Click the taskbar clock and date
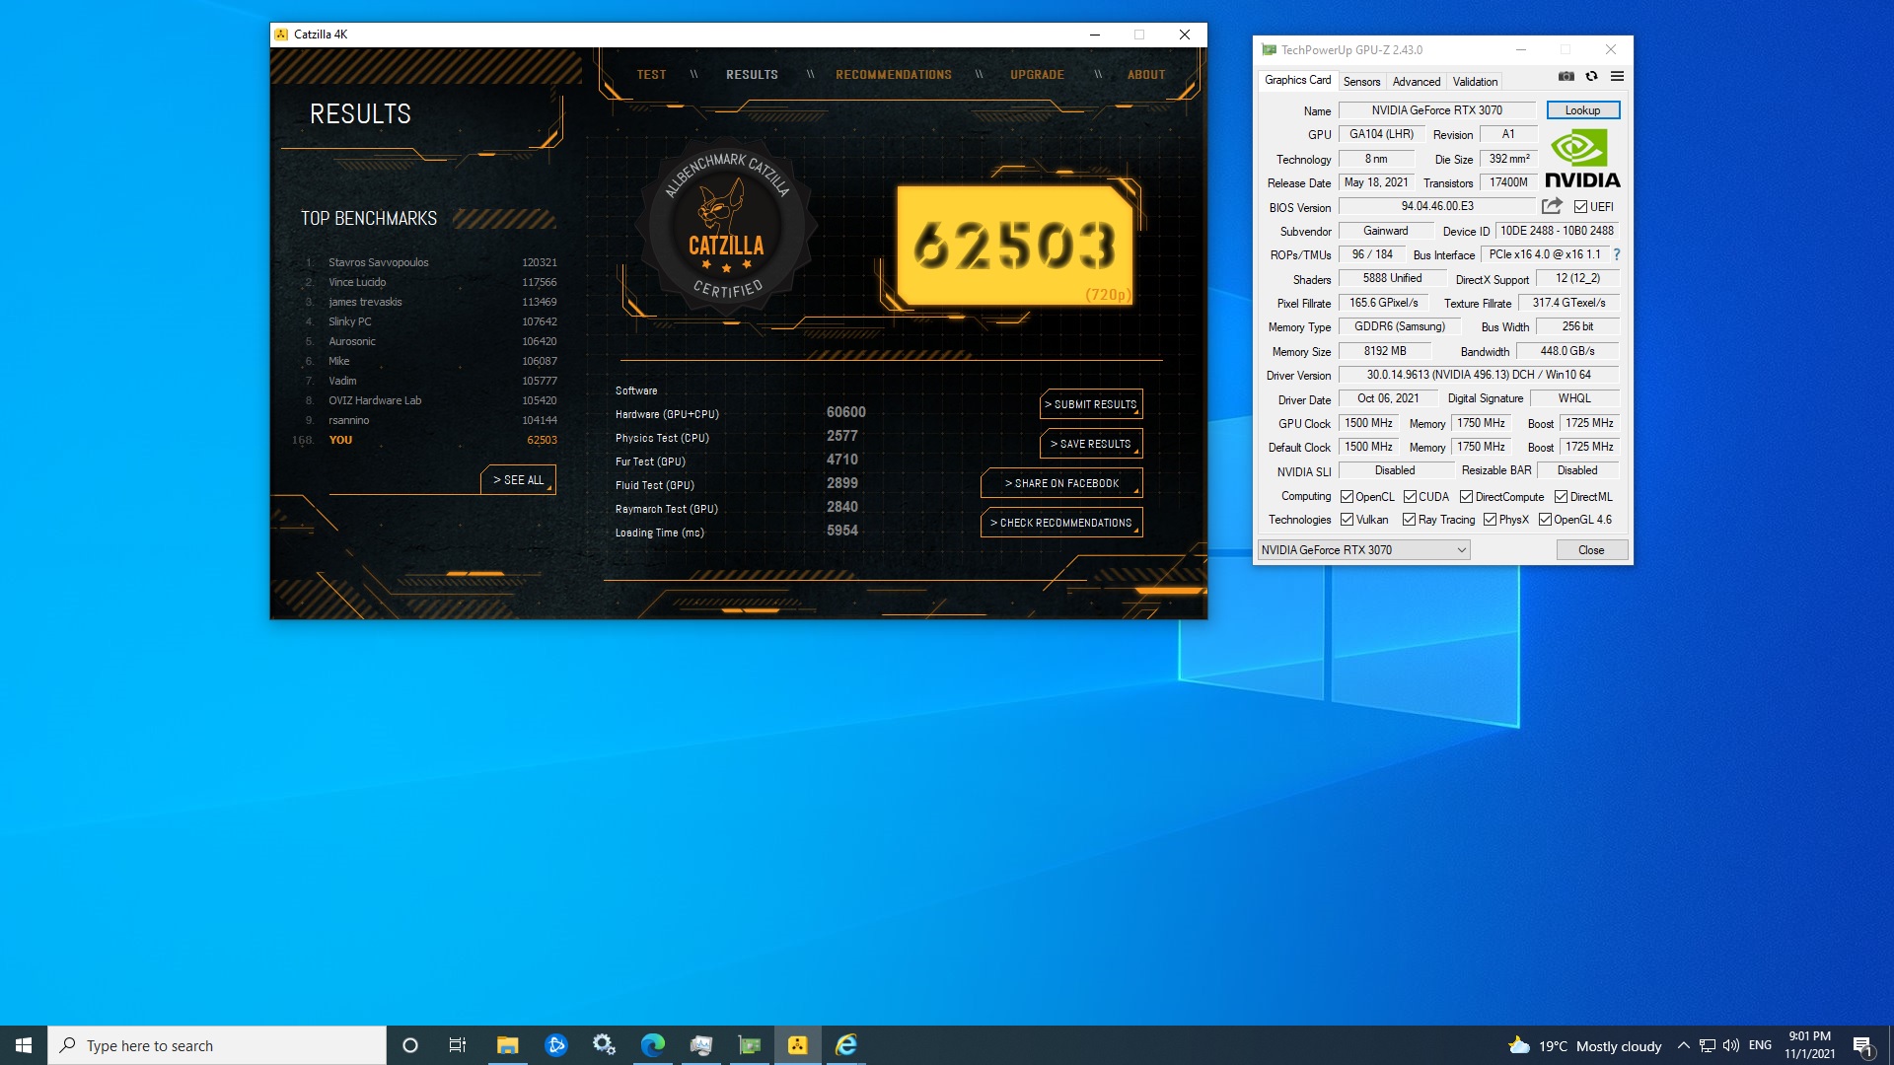1894x1065 pixels. pos(1809,1045)
